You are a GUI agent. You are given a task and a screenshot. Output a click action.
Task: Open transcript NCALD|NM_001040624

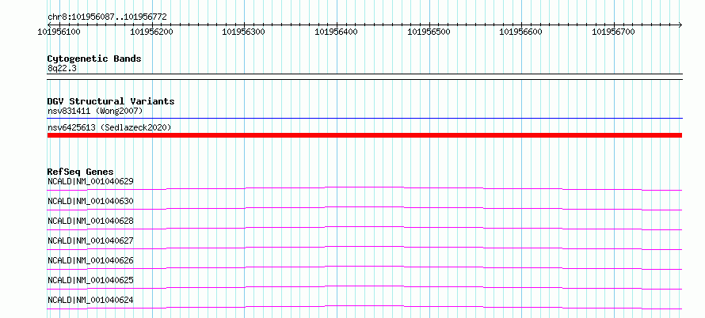tap(90, 300)
